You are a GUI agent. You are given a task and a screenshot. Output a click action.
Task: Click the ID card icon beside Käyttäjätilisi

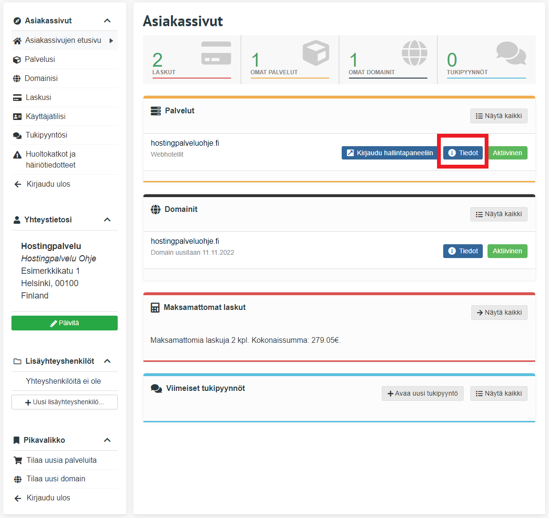17,117
